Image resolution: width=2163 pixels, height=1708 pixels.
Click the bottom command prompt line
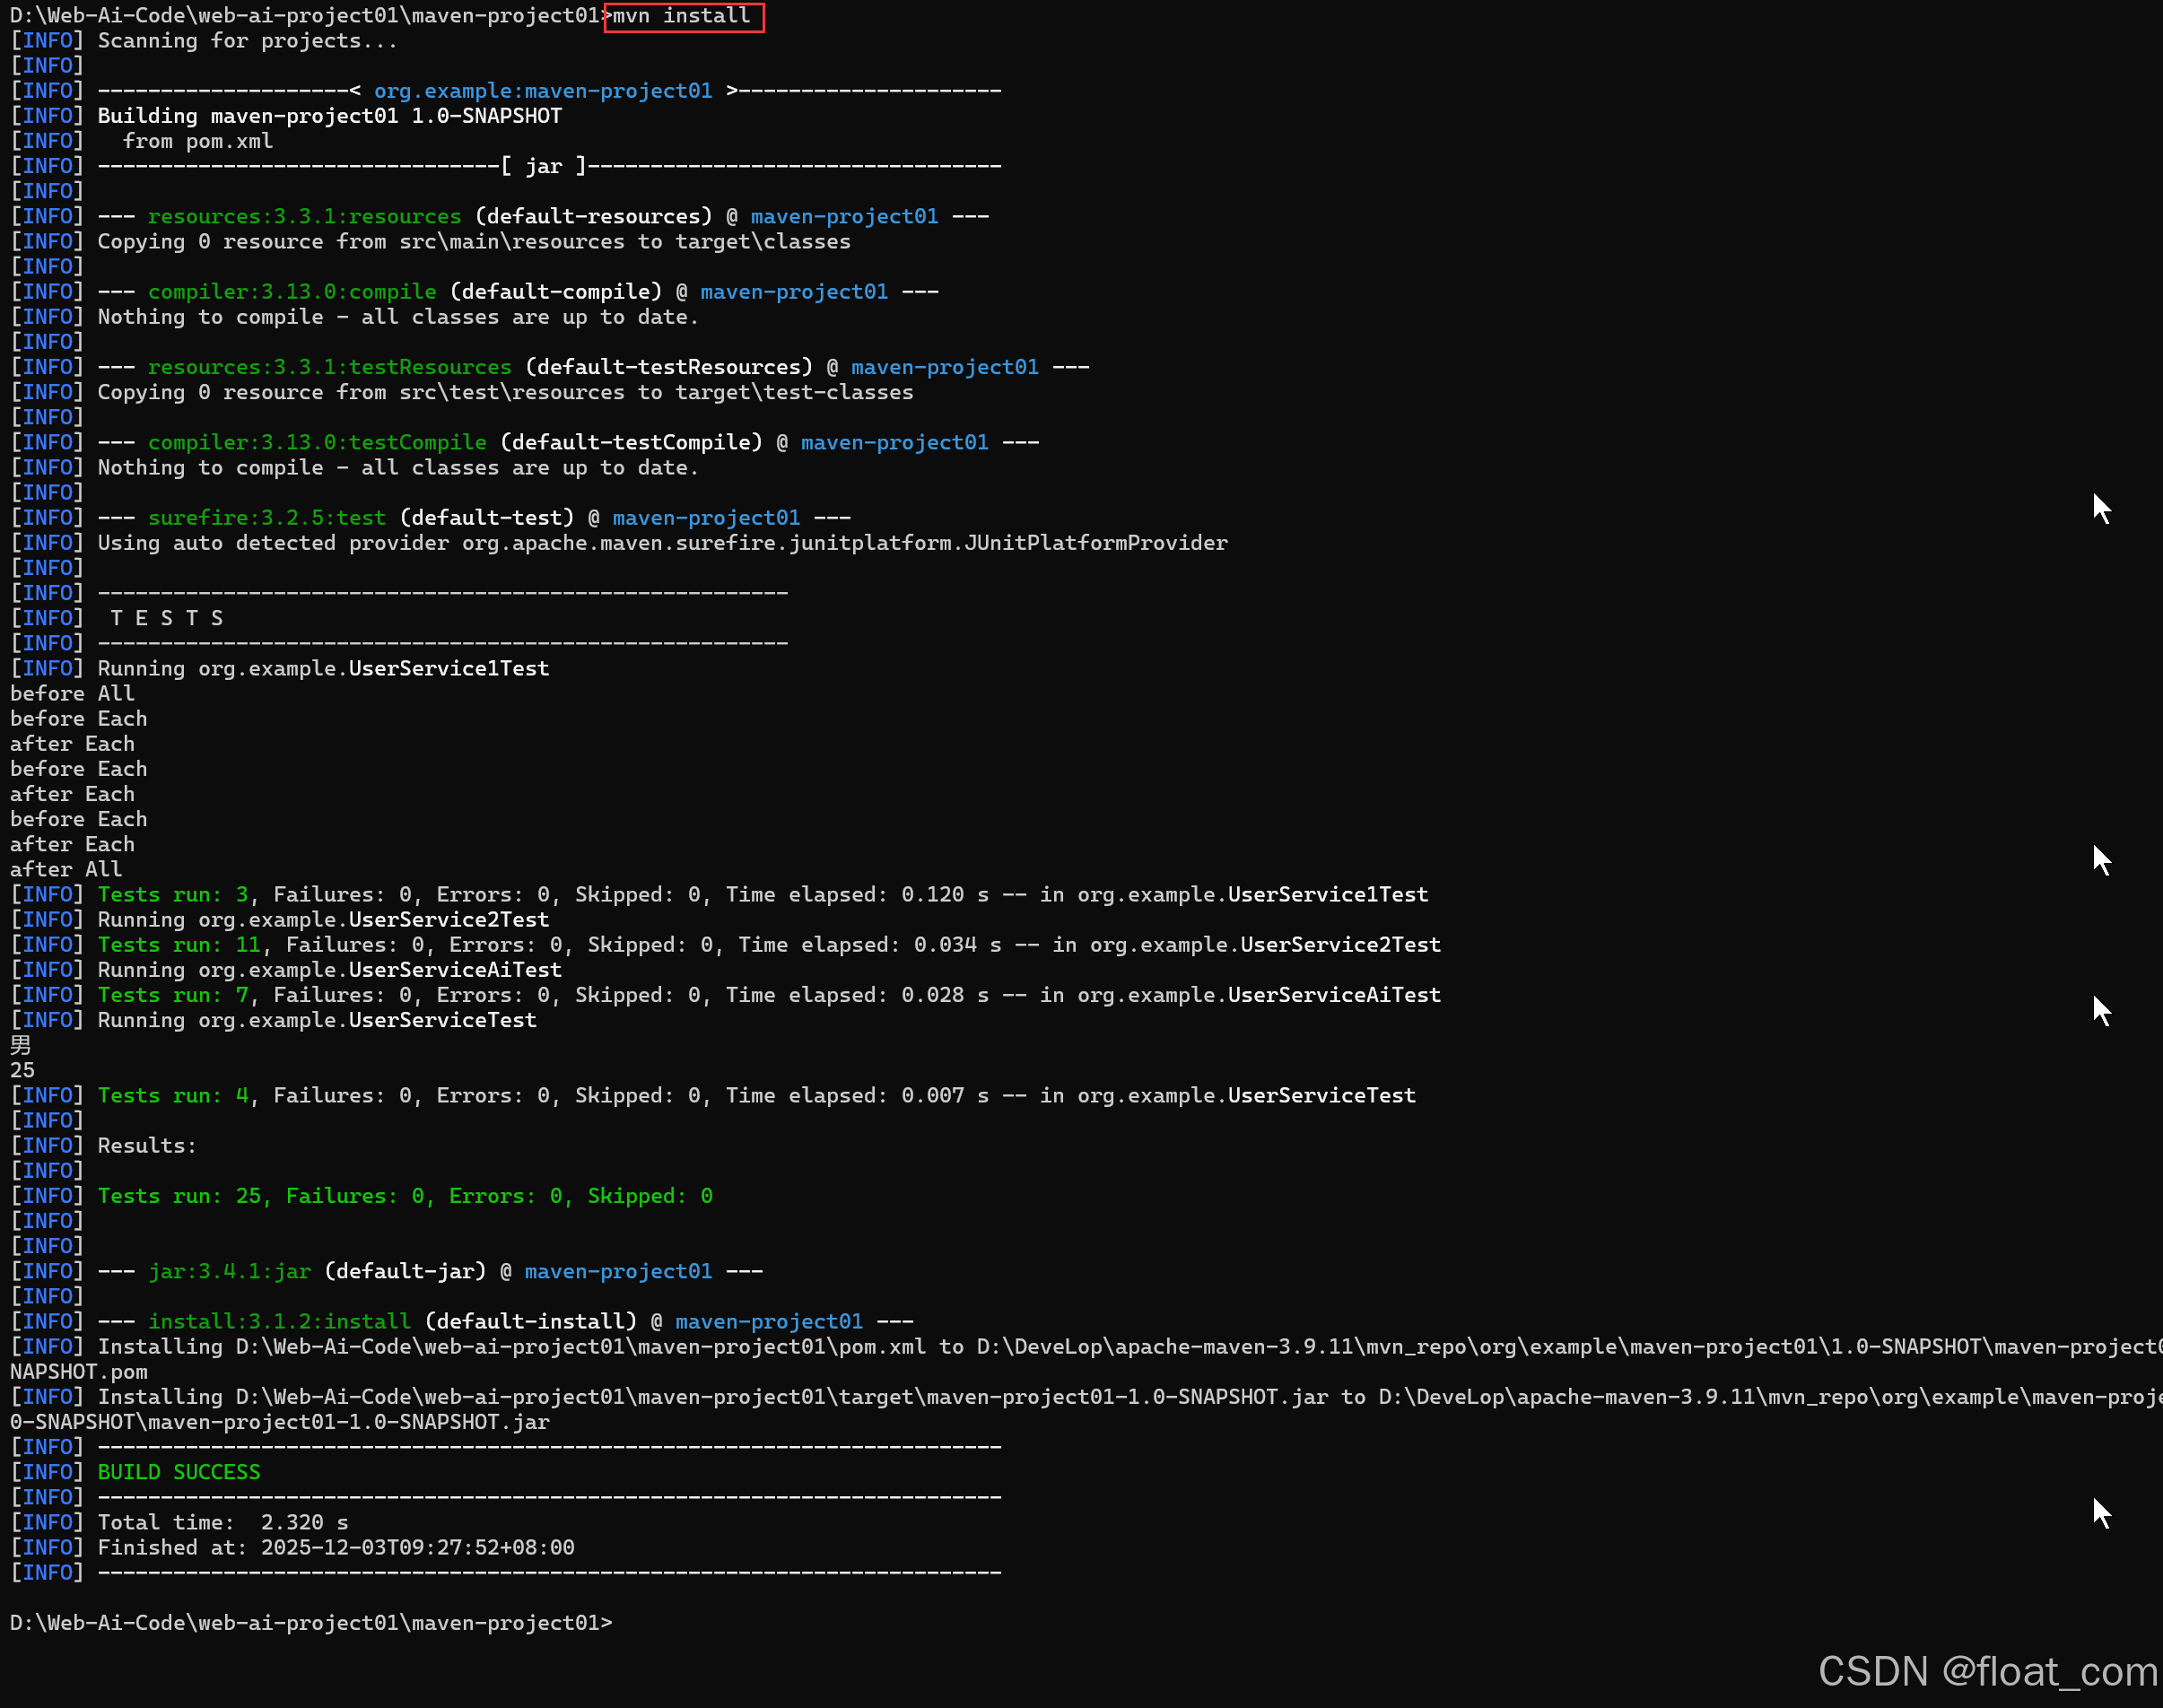click(x=310, y=1623)
